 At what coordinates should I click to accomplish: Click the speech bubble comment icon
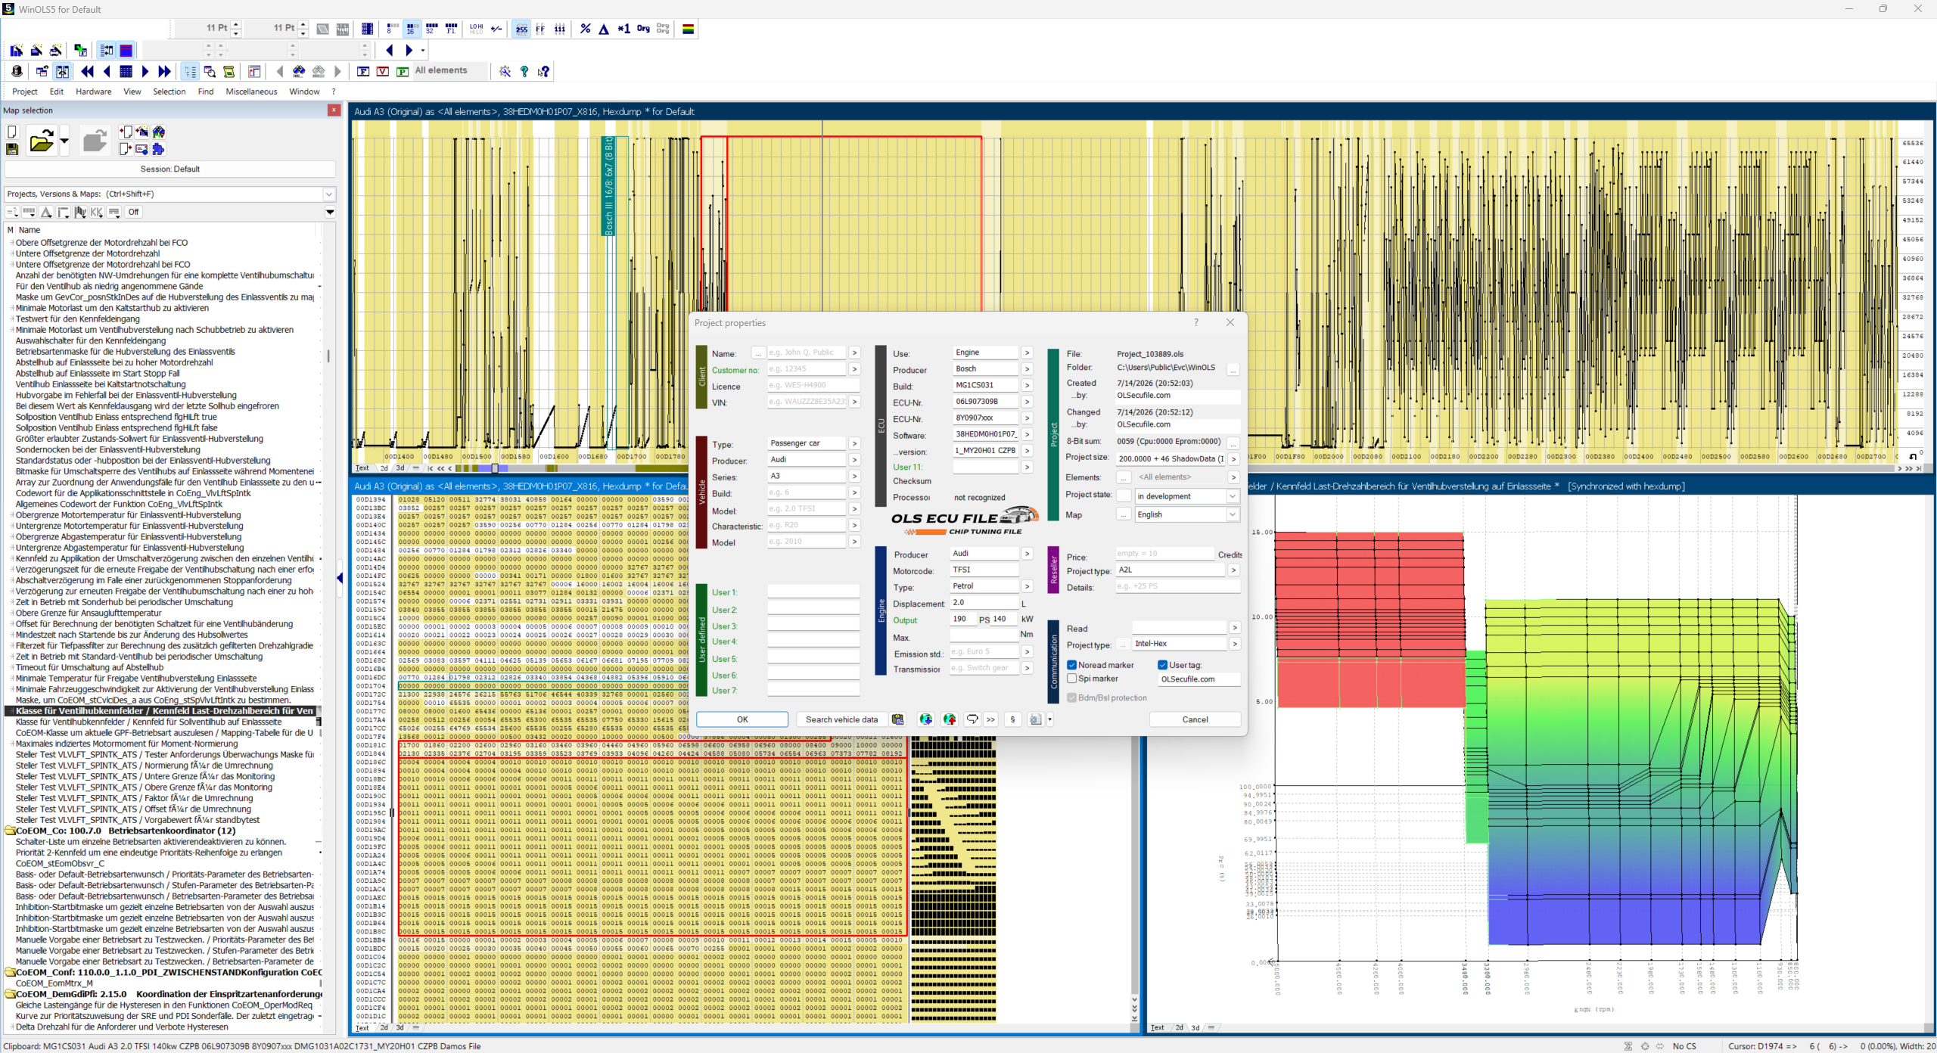(x=972, y=719)
